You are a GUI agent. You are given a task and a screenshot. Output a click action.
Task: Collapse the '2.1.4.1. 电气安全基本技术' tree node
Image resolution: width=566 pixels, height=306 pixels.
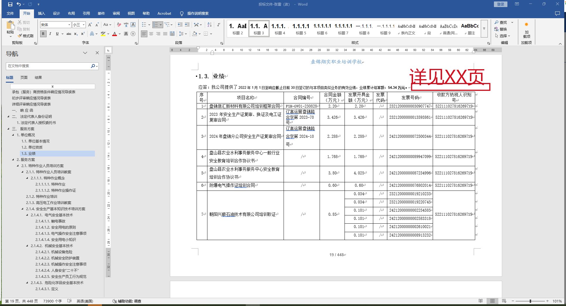[27, 215]
